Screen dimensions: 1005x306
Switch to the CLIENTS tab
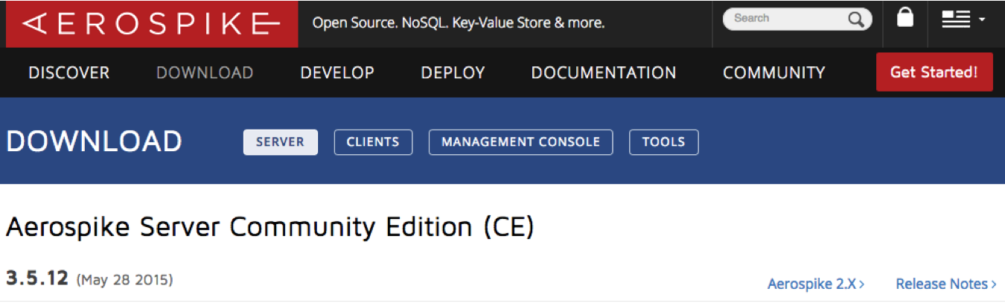pyautogui.click(x=373, y=142)
